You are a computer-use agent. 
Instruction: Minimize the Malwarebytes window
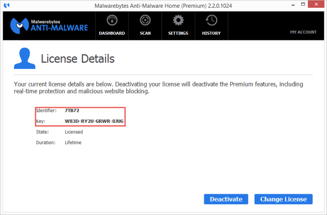pos(293,5)
